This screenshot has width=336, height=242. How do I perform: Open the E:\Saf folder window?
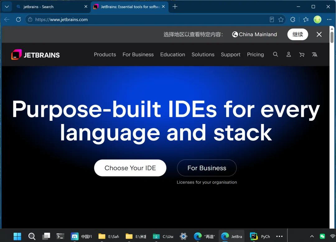[x=109, y=236]
